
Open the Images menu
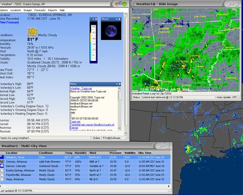28,10
